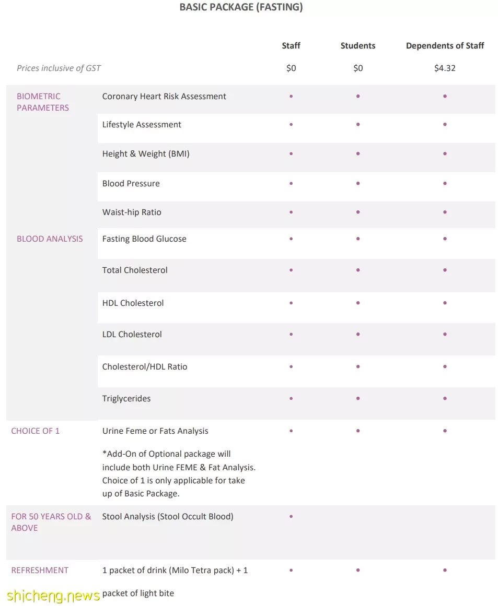Click the BASIC PACKAGE (FASTING) title
The height and width of the screenshot is (606, 498).
click(x=241, y=7)
